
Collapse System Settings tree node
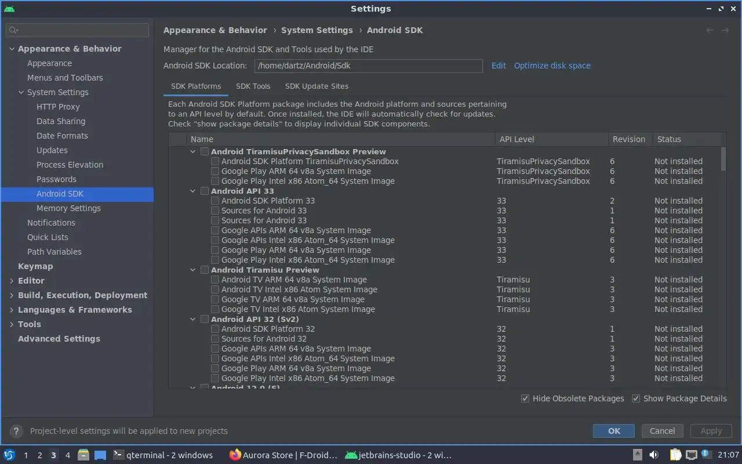tap(21, 92)
